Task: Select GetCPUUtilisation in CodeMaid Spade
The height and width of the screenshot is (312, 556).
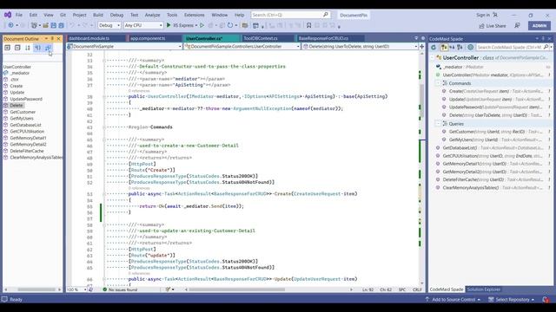Action: pos(493,156)
